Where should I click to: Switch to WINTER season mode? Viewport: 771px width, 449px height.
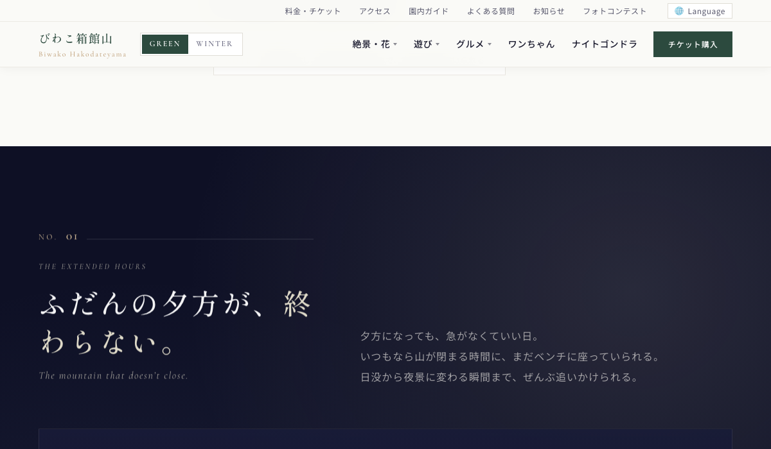tap(215, 44)
